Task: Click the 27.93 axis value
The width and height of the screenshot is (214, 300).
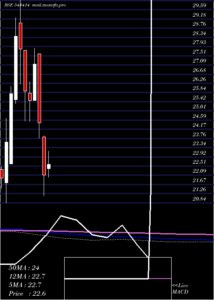Action: [x=199, y=42]
